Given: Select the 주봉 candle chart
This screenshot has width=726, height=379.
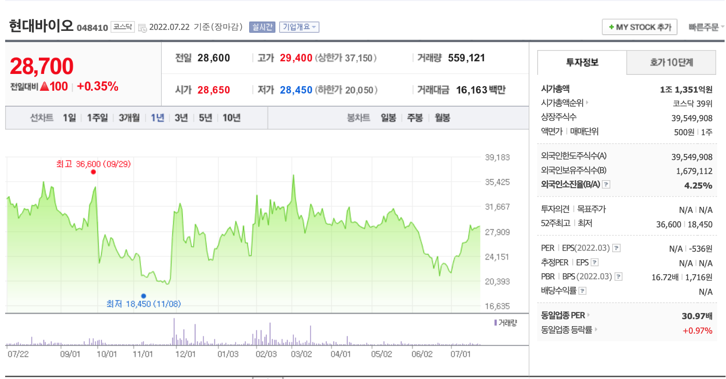Looking at the screenshot, I should pos(415,118).
